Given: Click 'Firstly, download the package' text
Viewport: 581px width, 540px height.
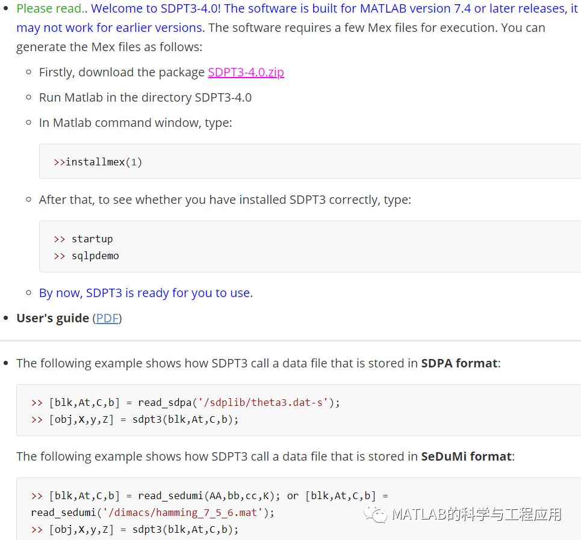Looking at the screenshot, I should tap(122, 72).
